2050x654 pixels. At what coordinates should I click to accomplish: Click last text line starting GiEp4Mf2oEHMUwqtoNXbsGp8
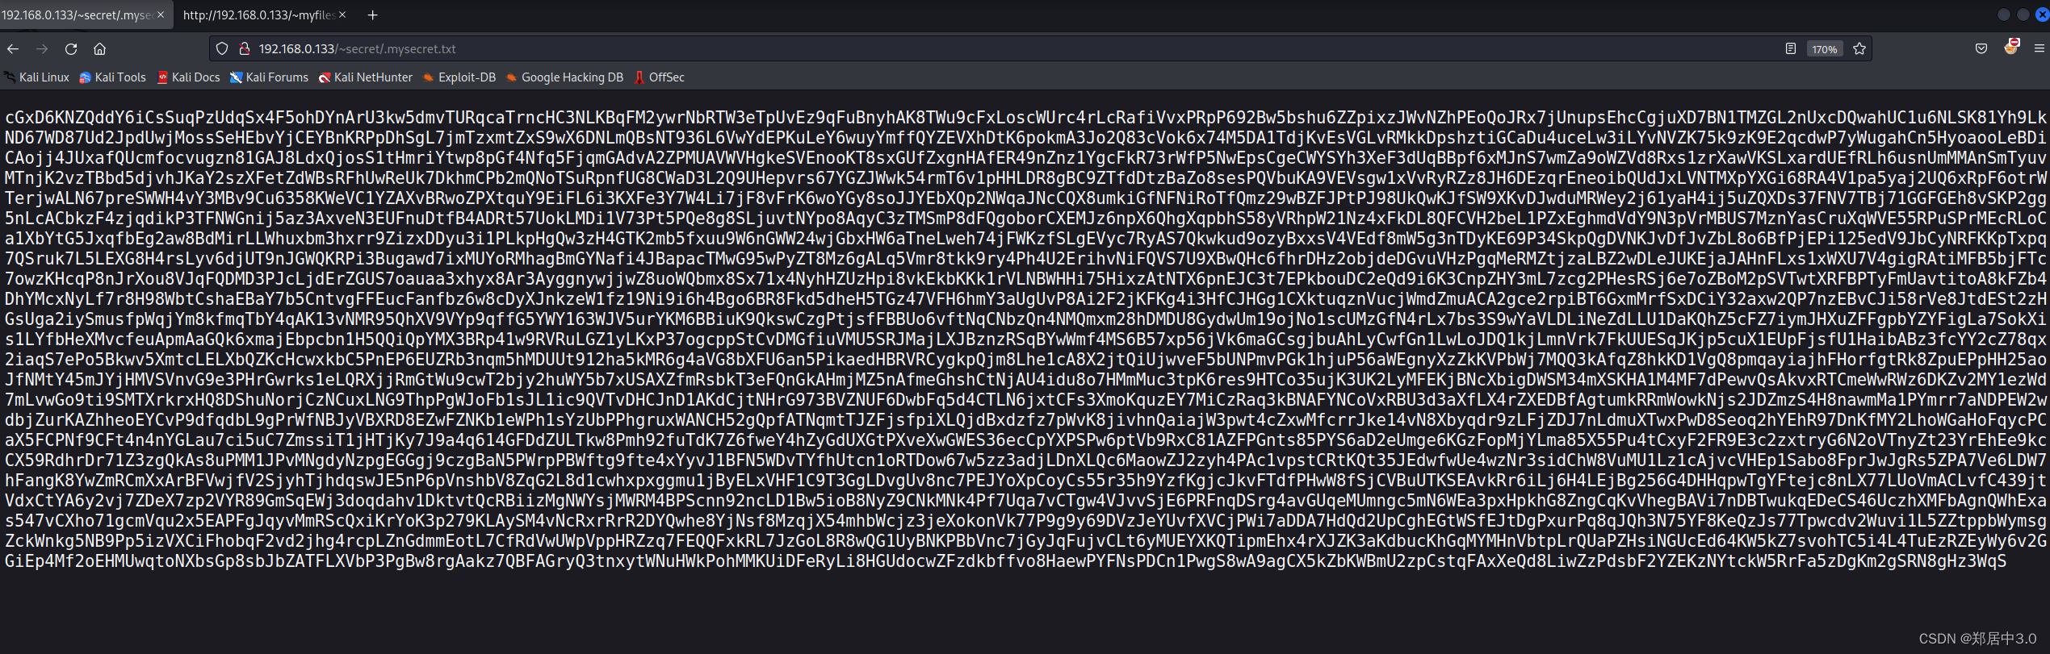tap(1005, 560)
